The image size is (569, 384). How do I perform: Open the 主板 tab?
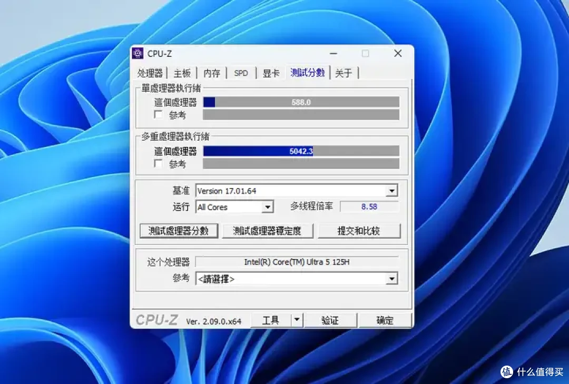(x=182, y=73)
